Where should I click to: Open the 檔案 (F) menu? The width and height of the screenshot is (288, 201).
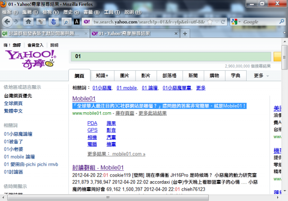pos(10,12)
